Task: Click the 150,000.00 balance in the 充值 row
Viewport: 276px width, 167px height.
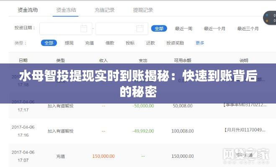Action: pos(183,156)
